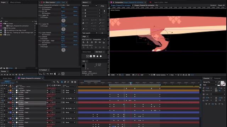Screen dimensions: 227x127
Task: Hide the B_Body - Spline layer
Action: pos(1,90)
